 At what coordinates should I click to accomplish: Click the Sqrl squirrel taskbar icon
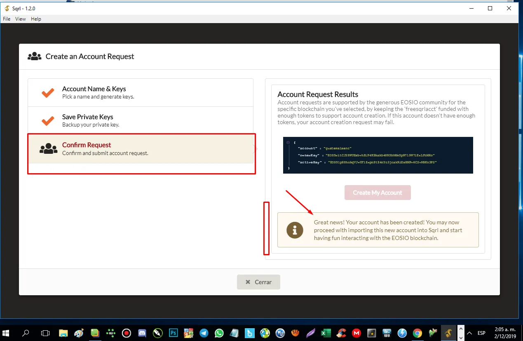[x=448, y=333]
